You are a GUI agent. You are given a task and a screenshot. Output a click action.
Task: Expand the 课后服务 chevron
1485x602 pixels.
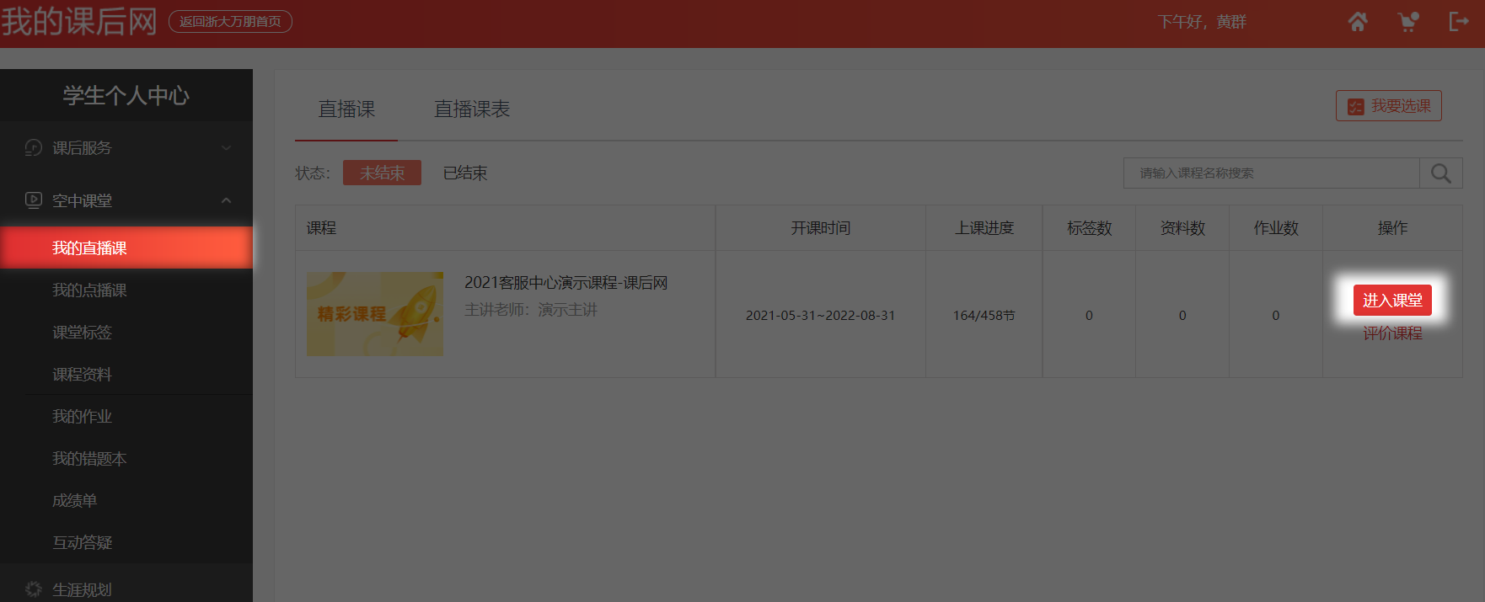[x=226, y=148]
